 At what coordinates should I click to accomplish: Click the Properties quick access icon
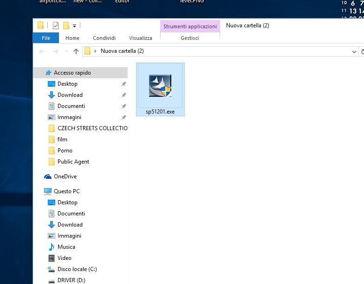click(56, 25)
